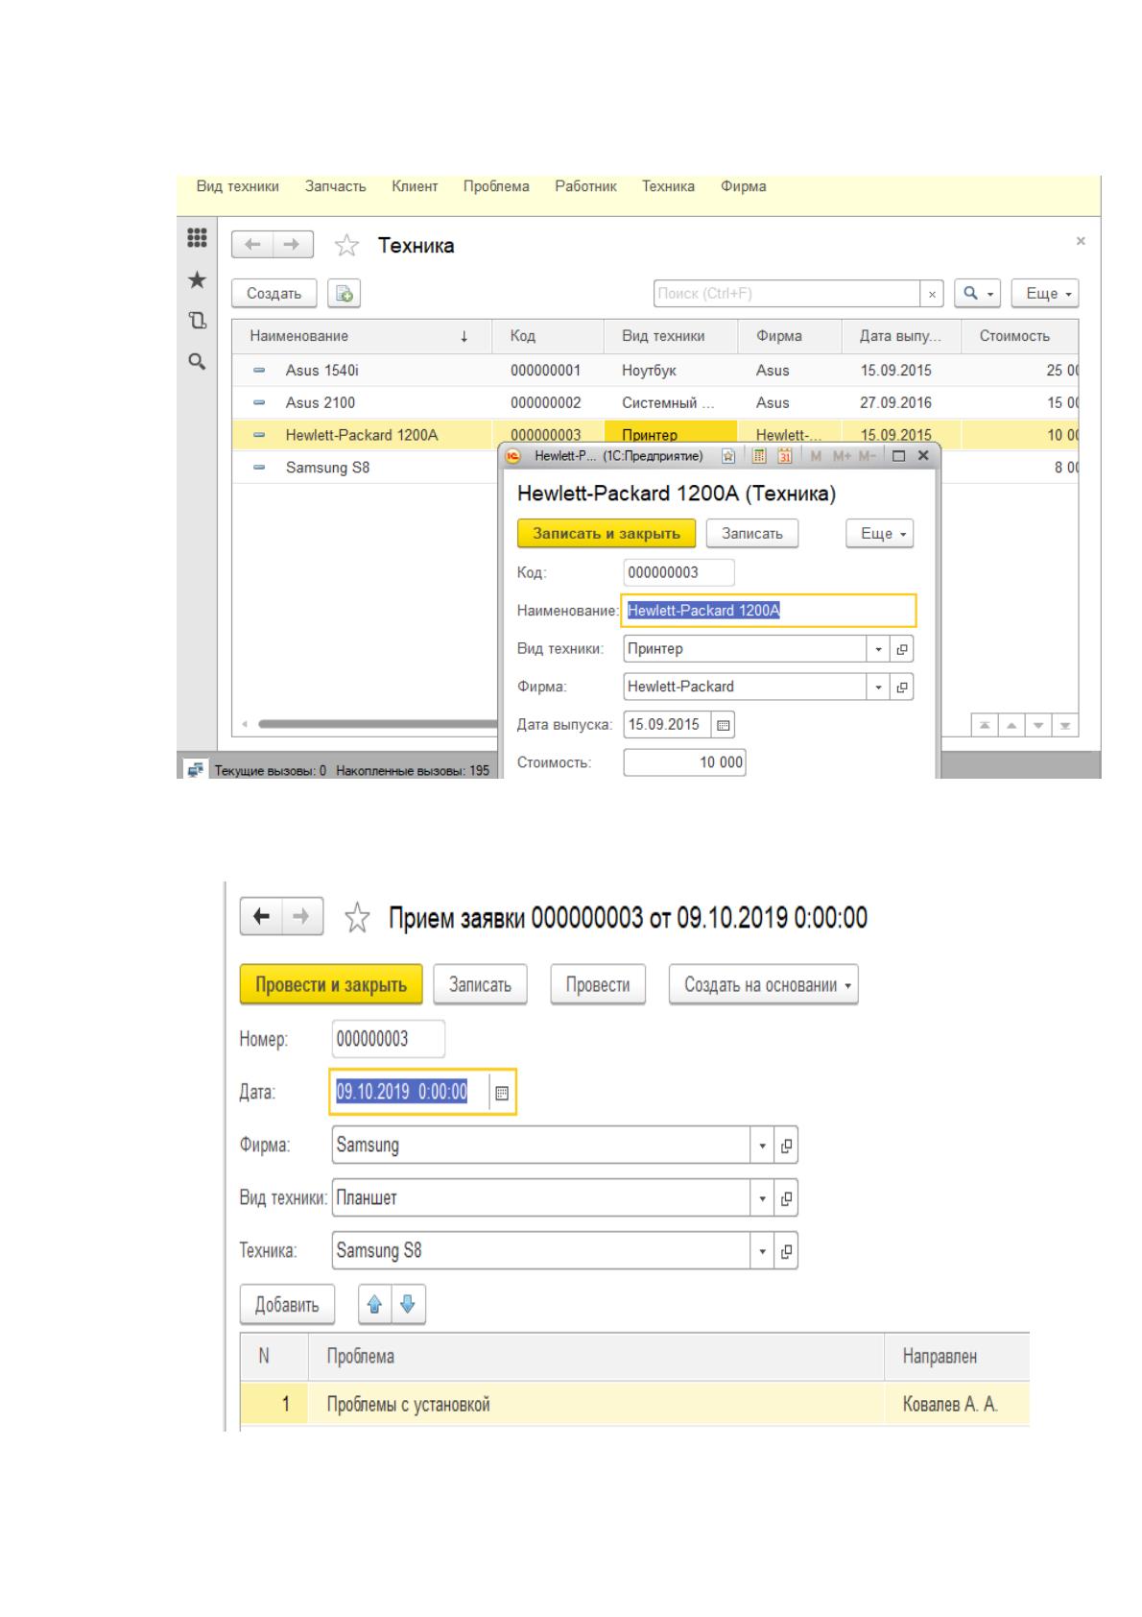The image size is (1142, 1617).
Task: Add Техника list to favorites star
Action: click(x=345, y=246)
